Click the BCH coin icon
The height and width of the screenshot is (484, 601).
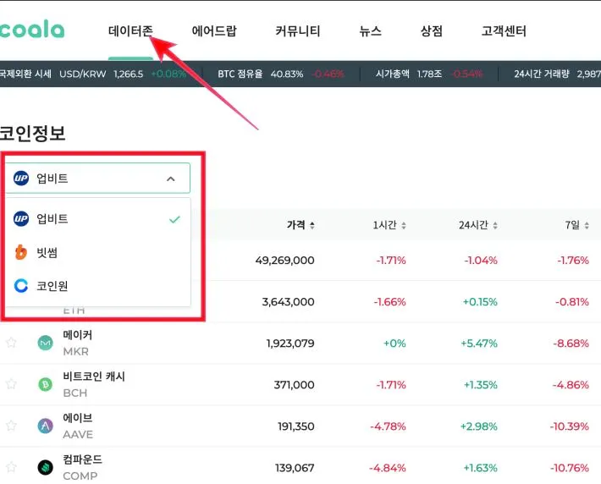click(x=45, y=384)
